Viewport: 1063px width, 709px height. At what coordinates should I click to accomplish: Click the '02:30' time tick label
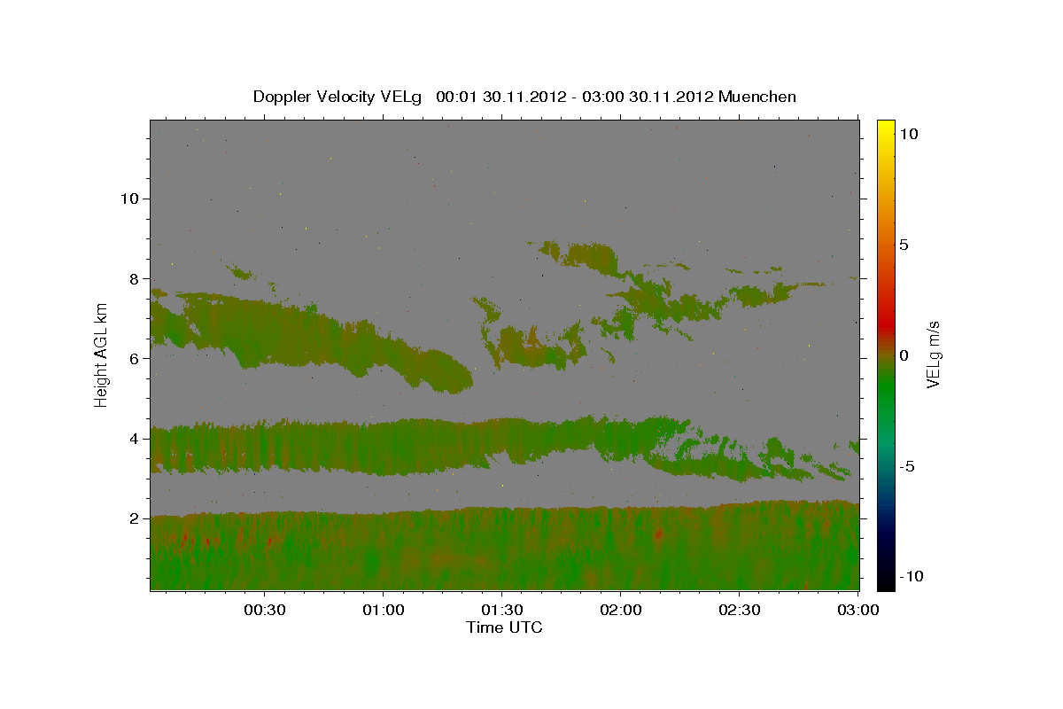pos(739,610)
